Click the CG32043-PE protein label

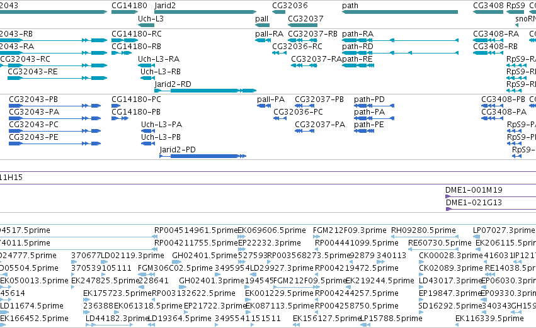pyautogui.click(x=33, y=137)
